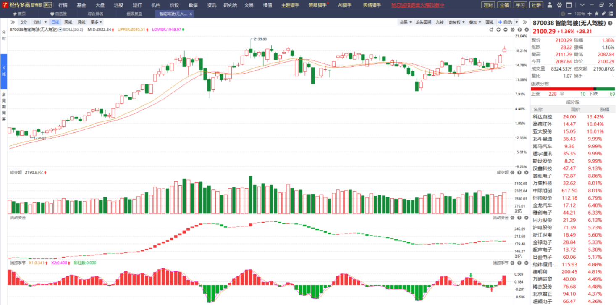Click the main chart zoom-in plus icon
The width and height of the screenshot is (616, 305).
tap(498, 29)
